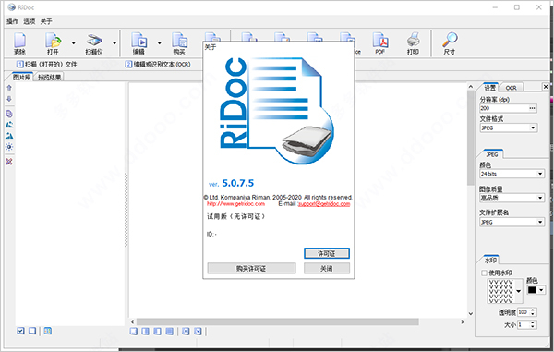Click the 透明度 stepper arrows
Image resolution: width=554 pixels, height=352 pixels.
click(533, 312)
